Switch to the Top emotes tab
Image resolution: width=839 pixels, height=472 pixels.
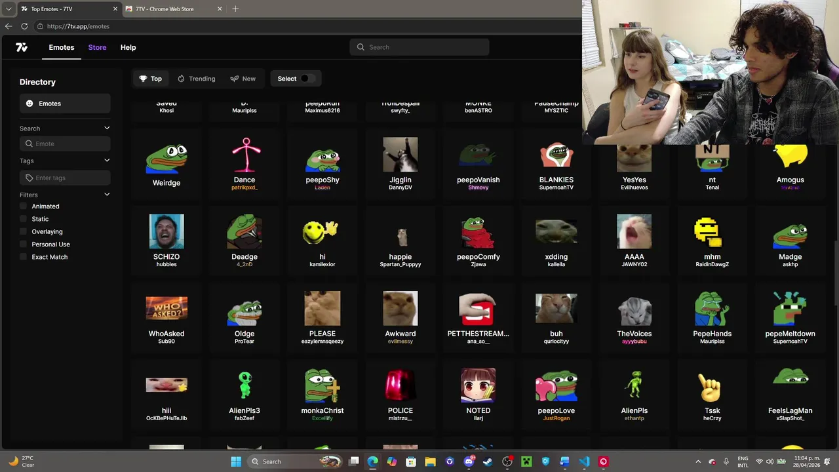151,79
